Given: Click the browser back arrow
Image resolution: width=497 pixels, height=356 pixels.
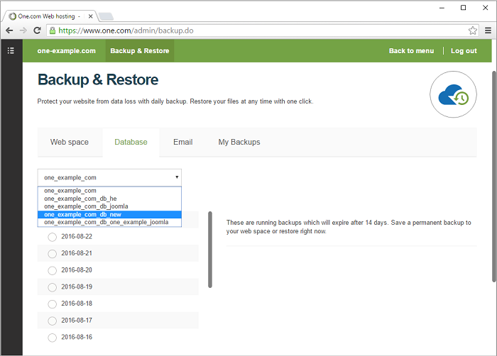Looking at the screenshot, I should tap(9, 30).
